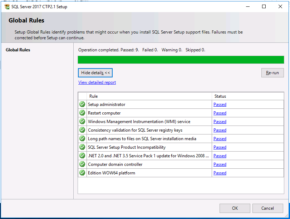The width and height of the screenshot is (290, 219).
Task: Open the View detailed report link
Action: [x=97, y=82]
